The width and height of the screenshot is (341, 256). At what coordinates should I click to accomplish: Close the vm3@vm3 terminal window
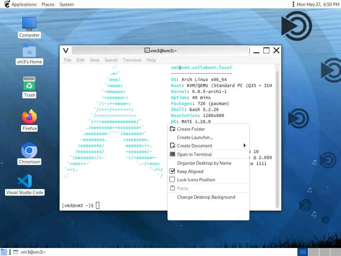[276, 51]
